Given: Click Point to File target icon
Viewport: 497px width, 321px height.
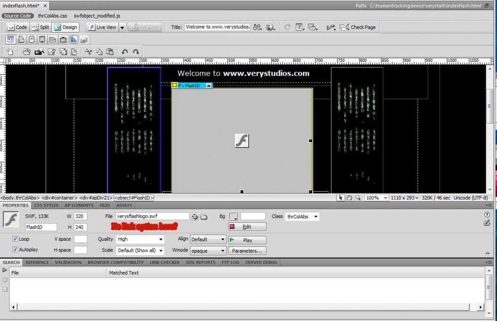Looking at the screenshot, I should (x=195, y=217).
